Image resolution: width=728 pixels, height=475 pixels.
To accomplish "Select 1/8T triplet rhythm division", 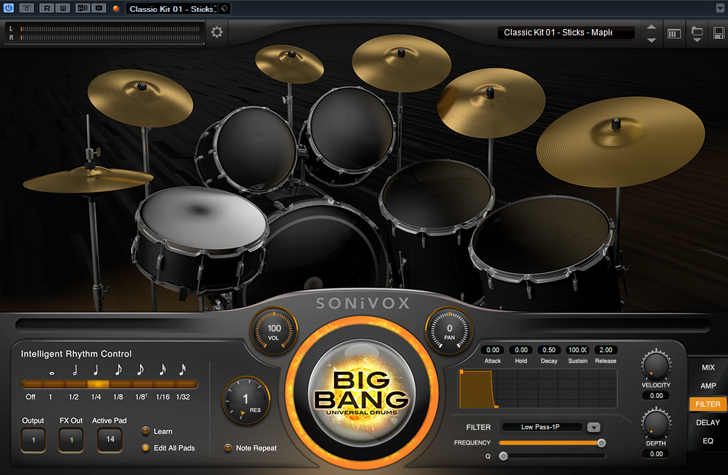I will click(x=141, y=397).
